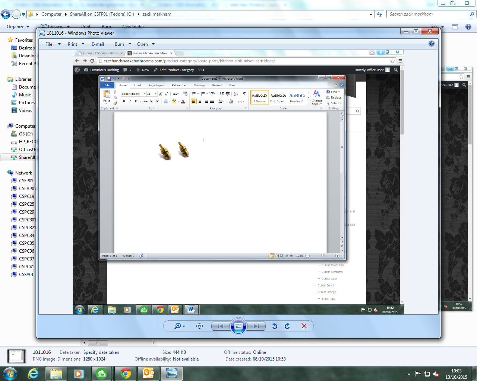Image resolution: width=477 pixels, height=381 pixels.
Task: Click the E-mail menu item
Action: pyautogui.click(x=98, y=44)
